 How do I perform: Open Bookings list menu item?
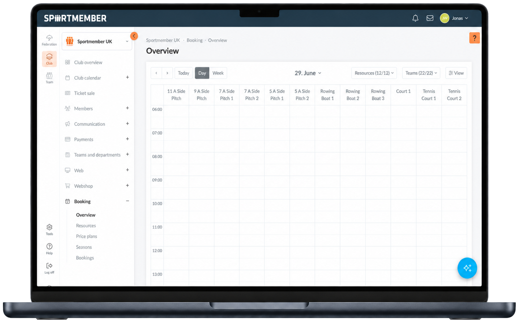pyautogui.click(x=85, y=258)
